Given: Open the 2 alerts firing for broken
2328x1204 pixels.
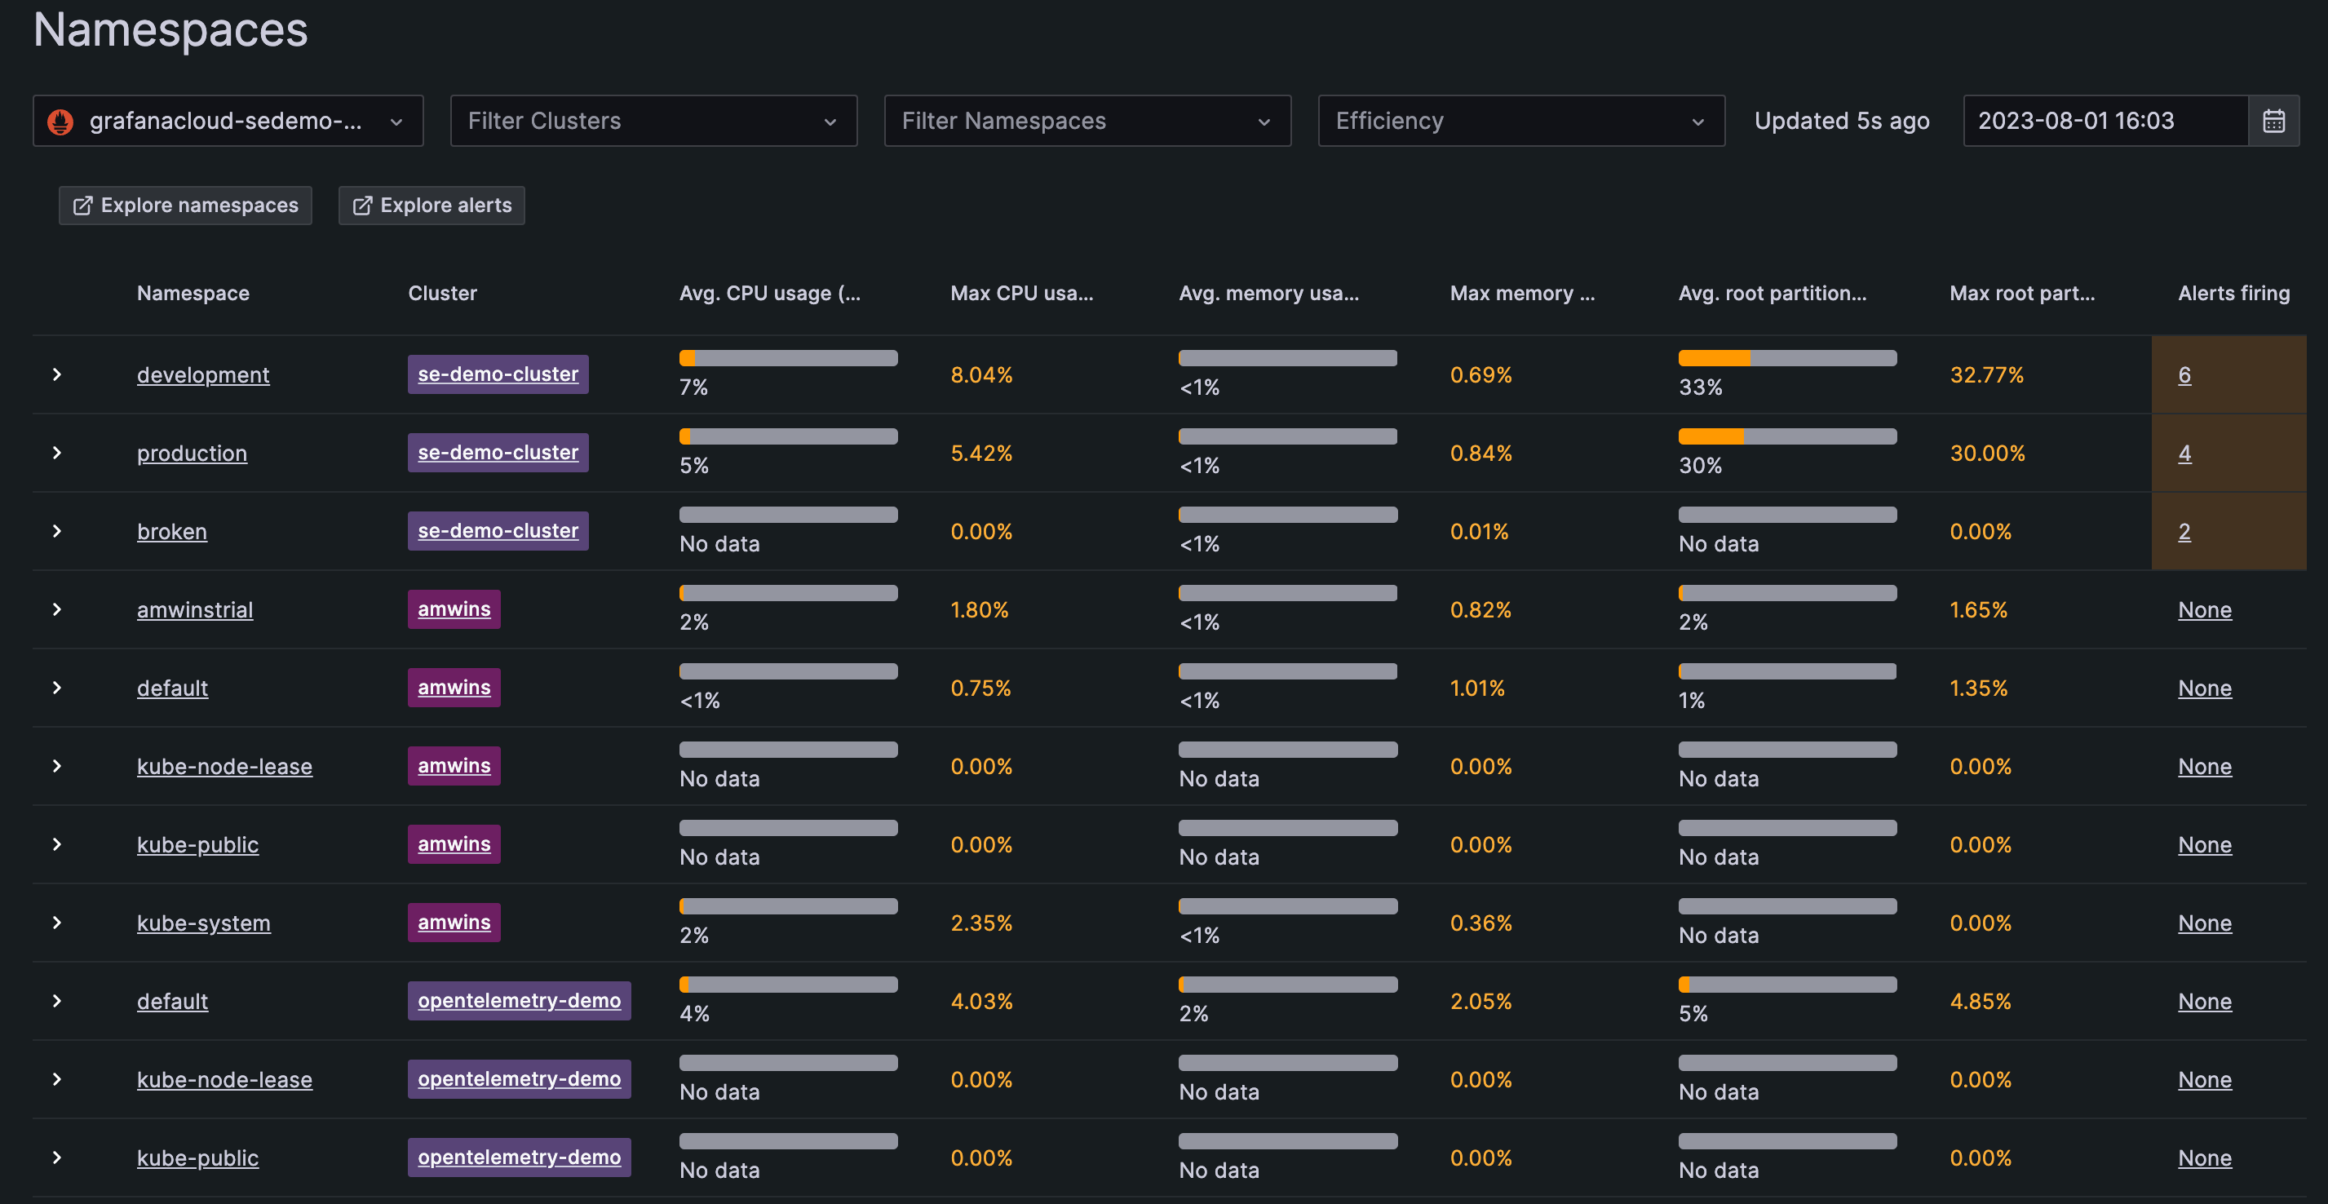Looking at the screenshot, I should [x=2184, y=532].
